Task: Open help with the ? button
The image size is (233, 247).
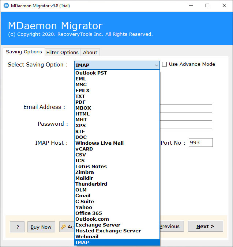Action: (x=17, y=227)
